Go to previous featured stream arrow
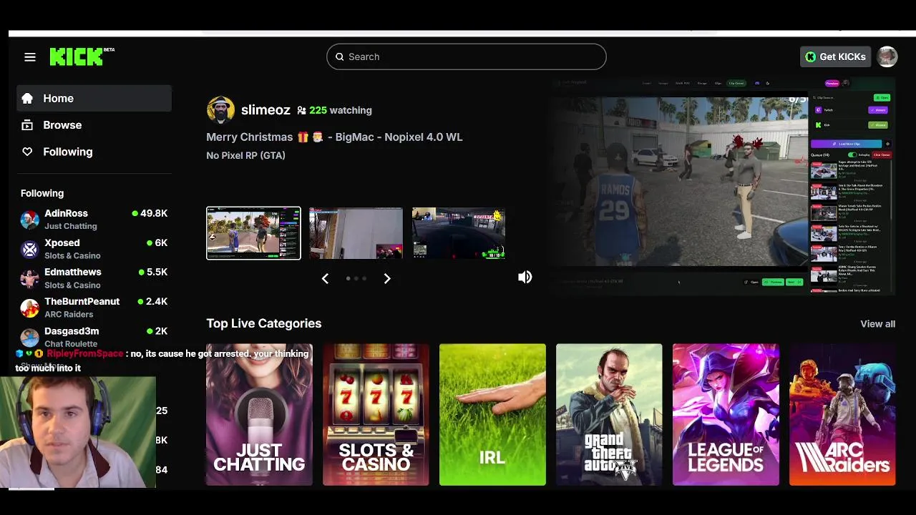The width and height of the screenshot is (916, 515). 325,278
